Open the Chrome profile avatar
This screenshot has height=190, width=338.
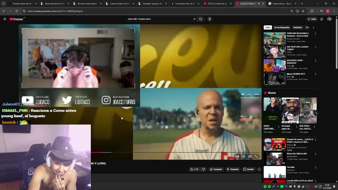tap(328, 11)
